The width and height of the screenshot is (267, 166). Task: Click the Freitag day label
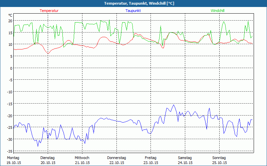point(151,158)
